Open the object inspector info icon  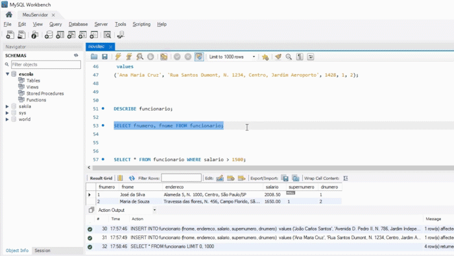click(34, 35)
